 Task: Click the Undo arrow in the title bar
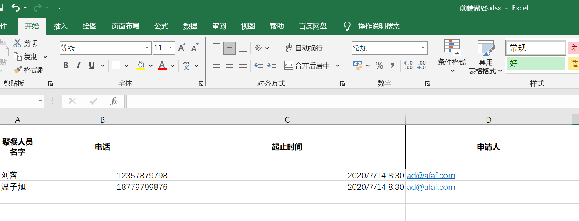coord(15,8)
